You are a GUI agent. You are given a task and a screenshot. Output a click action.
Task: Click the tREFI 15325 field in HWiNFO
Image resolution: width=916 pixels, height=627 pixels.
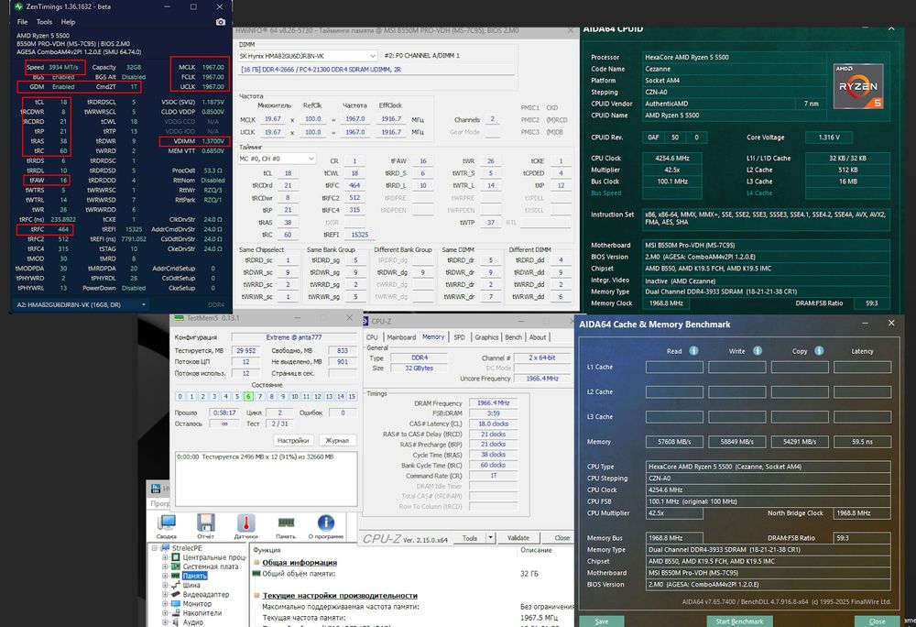[x=360, y=235]
